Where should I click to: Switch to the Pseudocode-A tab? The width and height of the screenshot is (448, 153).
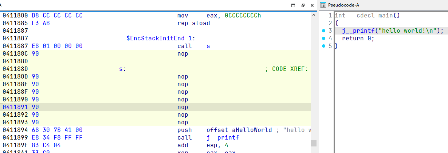(343, 5)
